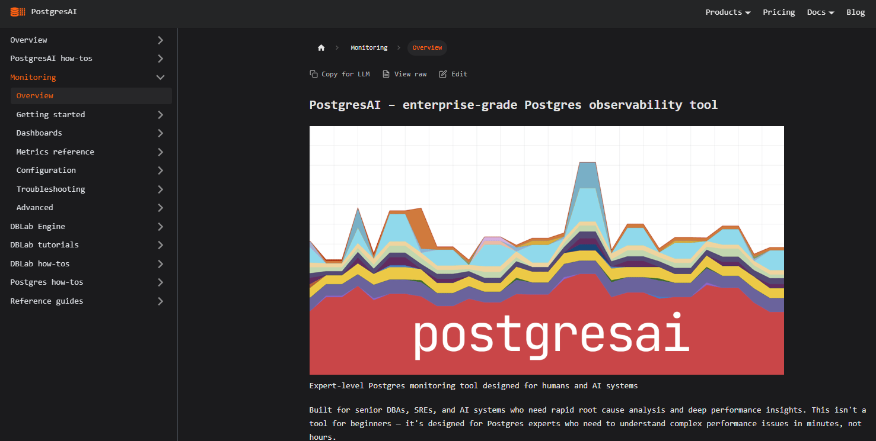The image size is (876, 441).
Task: Expand Reference guides chevron
Action: (160, 301)
